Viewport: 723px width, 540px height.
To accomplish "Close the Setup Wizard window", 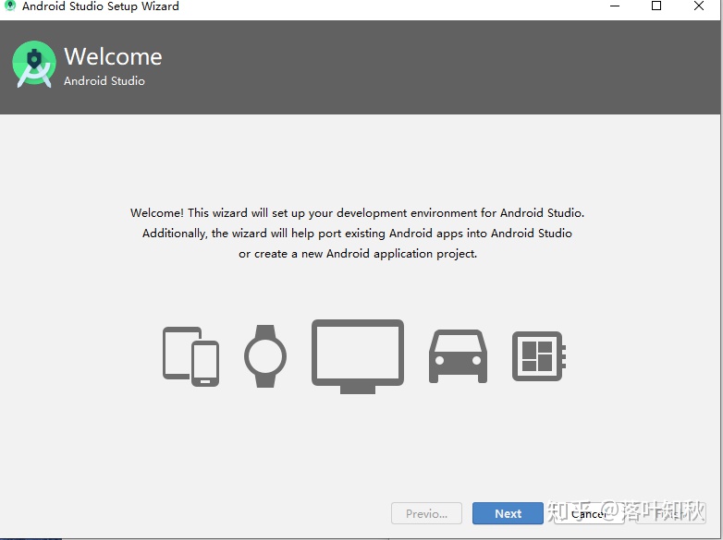I will point(699,6).
